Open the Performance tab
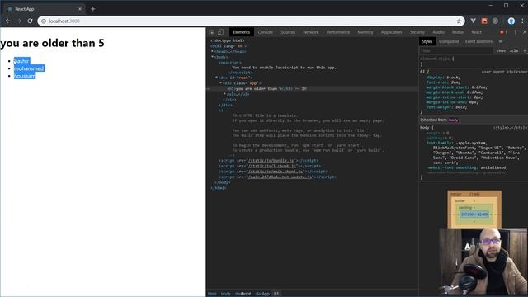Viewport: 528px width, 297px height. (x=338, y=32)
